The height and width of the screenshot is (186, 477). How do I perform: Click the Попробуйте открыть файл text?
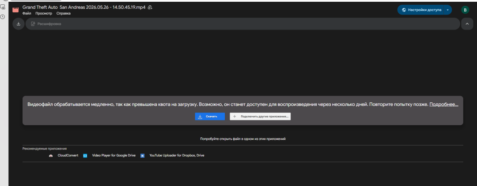(243, 139)
